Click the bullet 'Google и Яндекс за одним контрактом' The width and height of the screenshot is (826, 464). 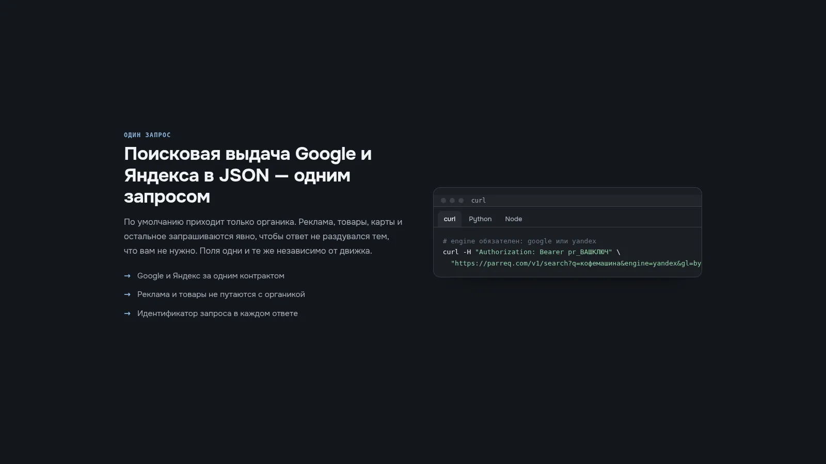211,276
